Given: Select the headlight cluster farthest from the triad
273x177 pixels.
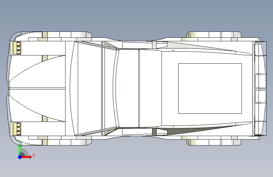Looking at the screenshot, I should tap(17, 48).
